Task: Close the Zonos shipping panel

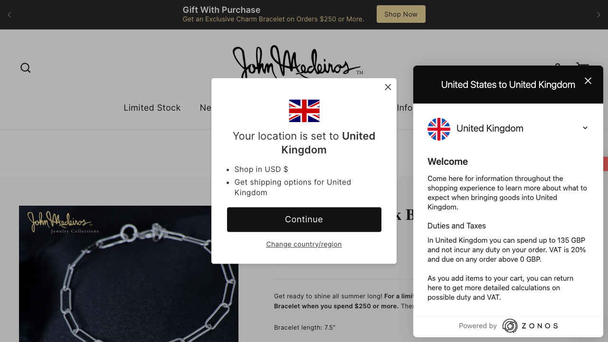Action: pos(588,81)
